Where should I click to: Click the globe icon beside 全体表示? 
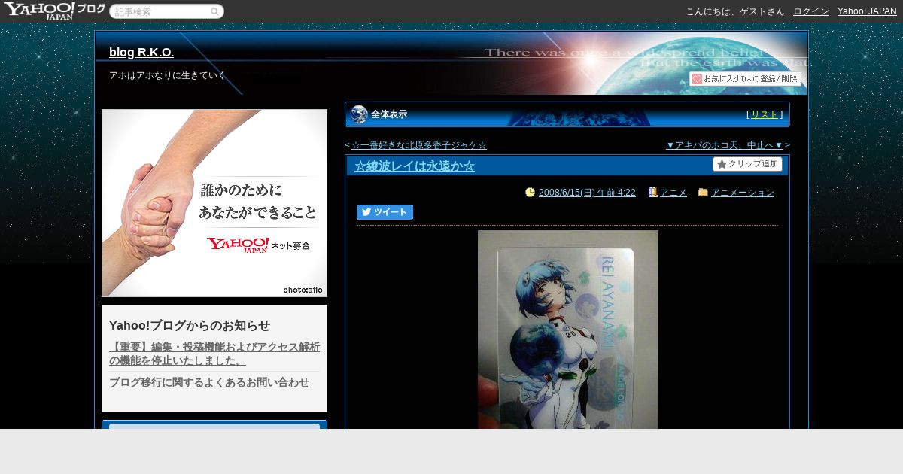pos(359,114)
